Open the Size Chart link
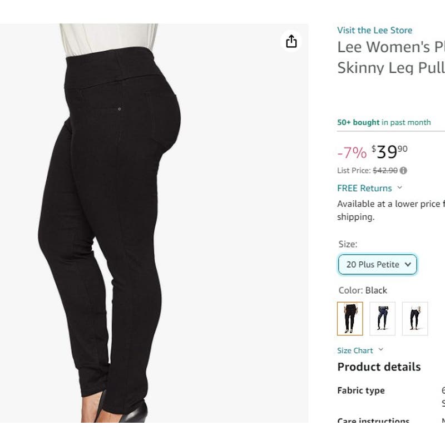 tap(355, 350)
